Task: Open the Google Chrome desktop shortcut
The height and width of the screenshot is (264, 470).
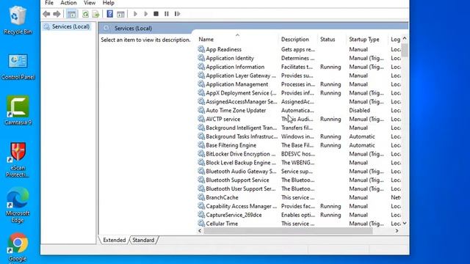Action: [18, 248]
